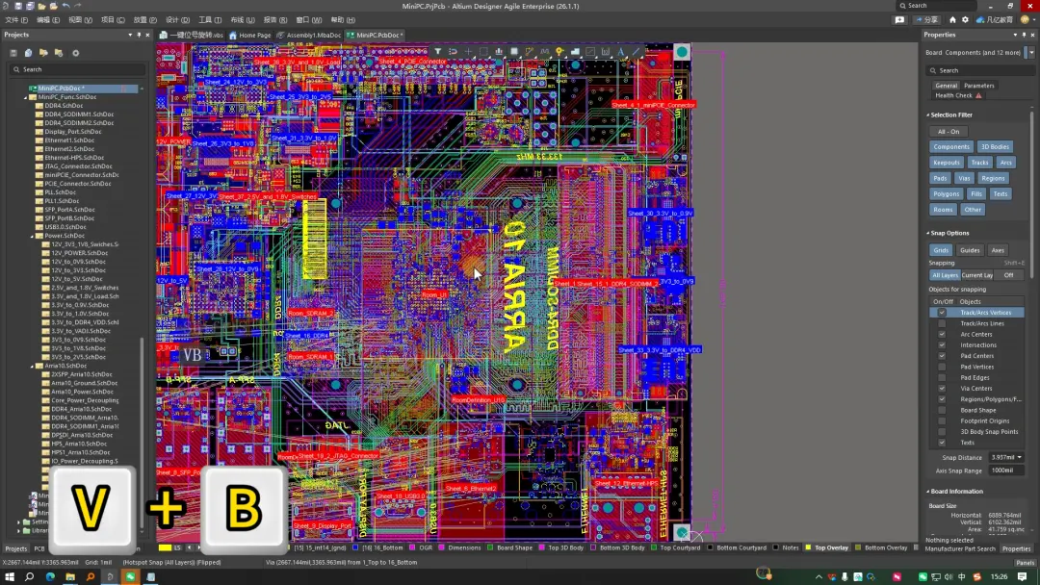The height and width of the screenshot is (585, 1040).
Task: Collapse the Selection Filter section
Action: coord(928,115)
